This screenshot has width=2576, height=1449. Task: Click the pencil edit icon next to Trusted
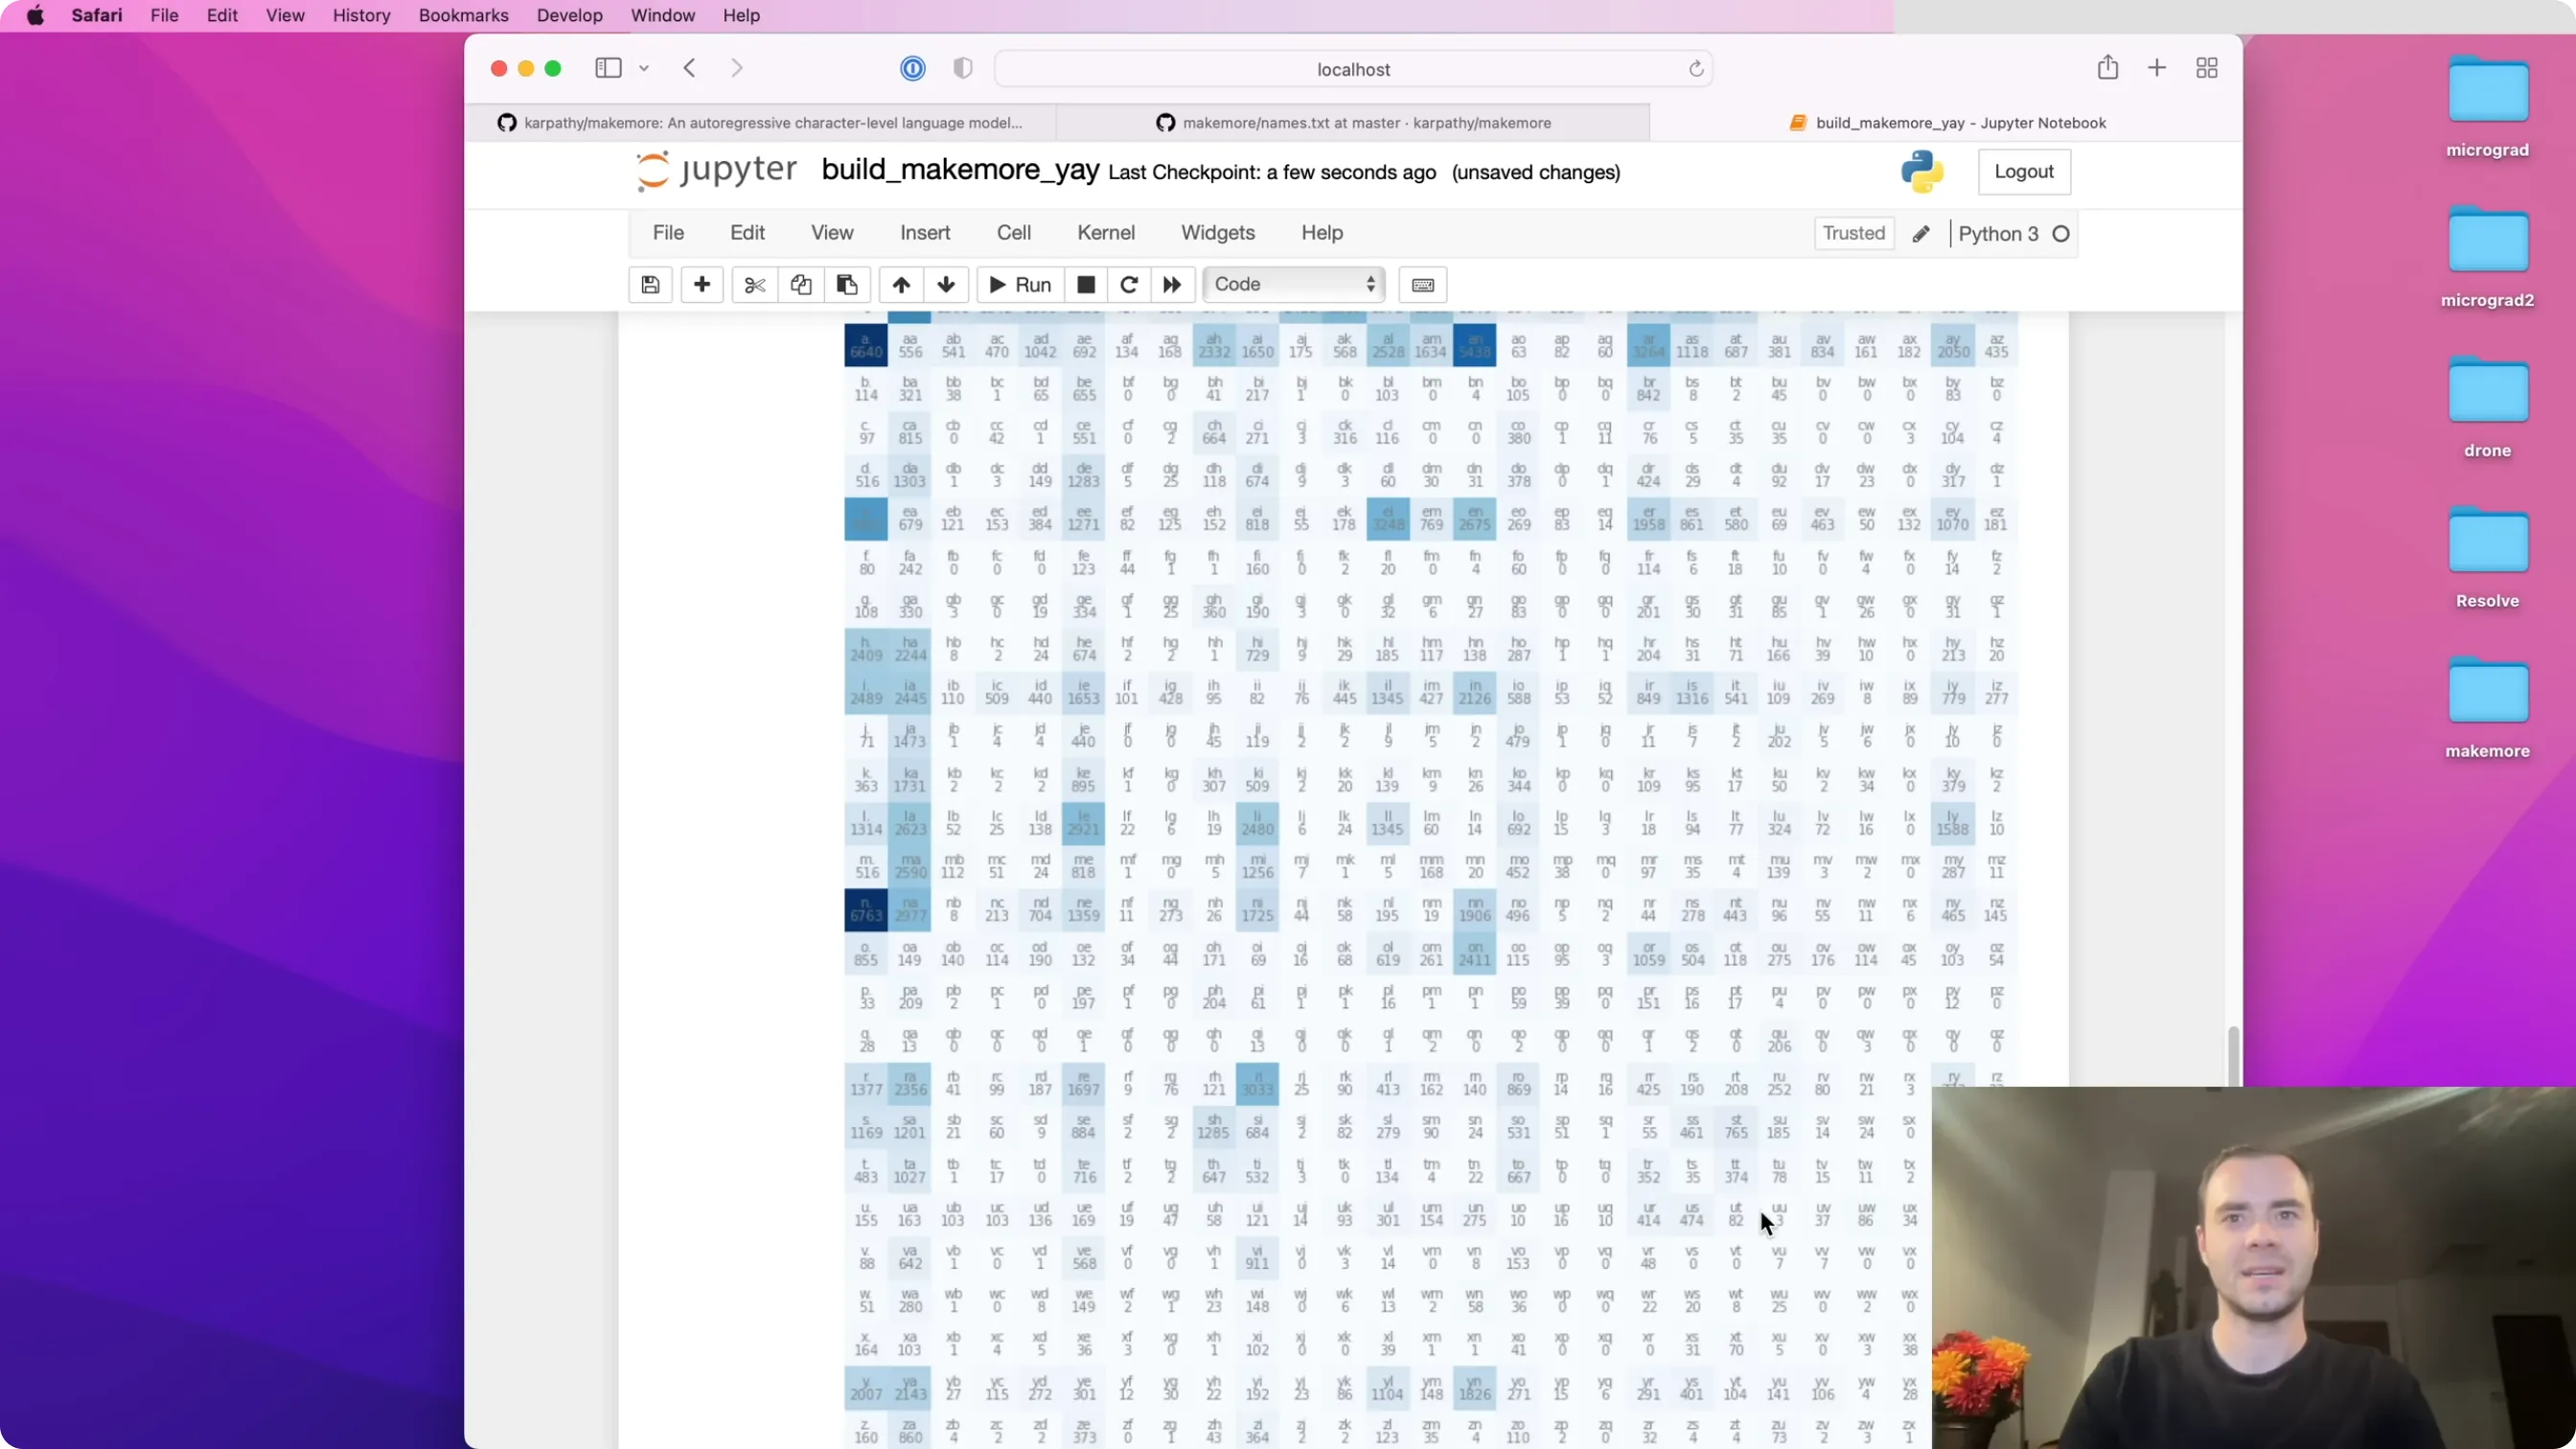click(1921, 234)
